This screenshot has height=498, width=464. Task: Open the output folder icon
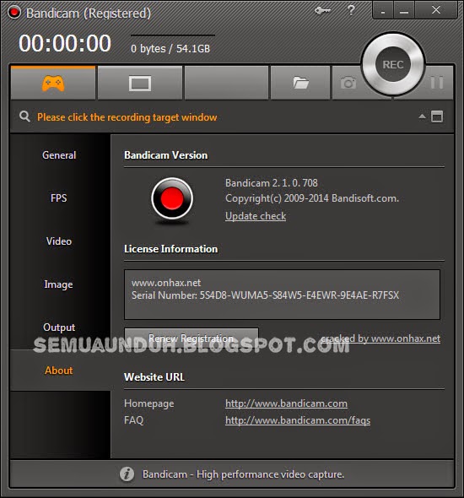[300, 83]
